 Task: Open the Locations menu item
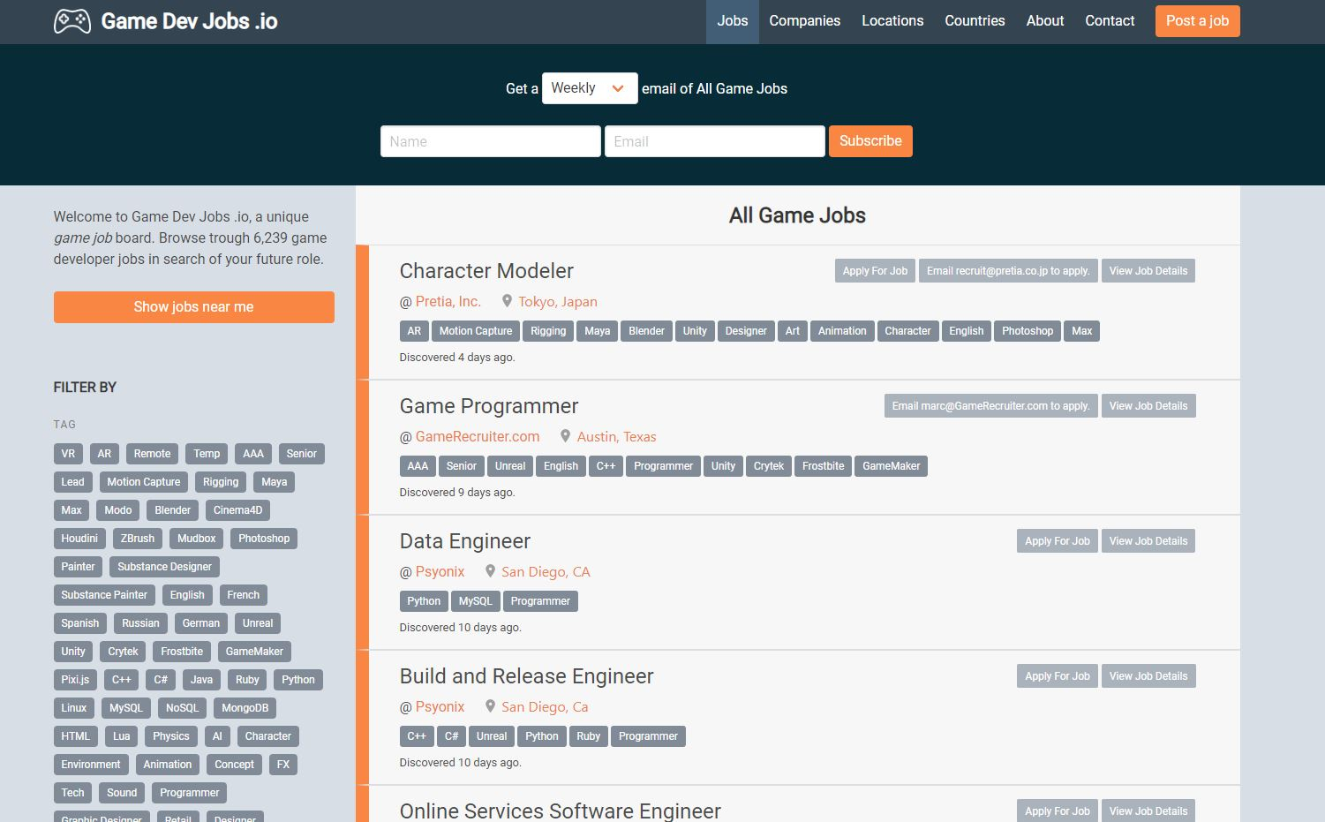[892, 21]
